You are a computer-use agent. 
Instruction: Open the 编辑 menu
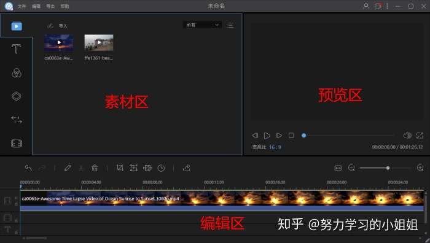tap(36, 6)
